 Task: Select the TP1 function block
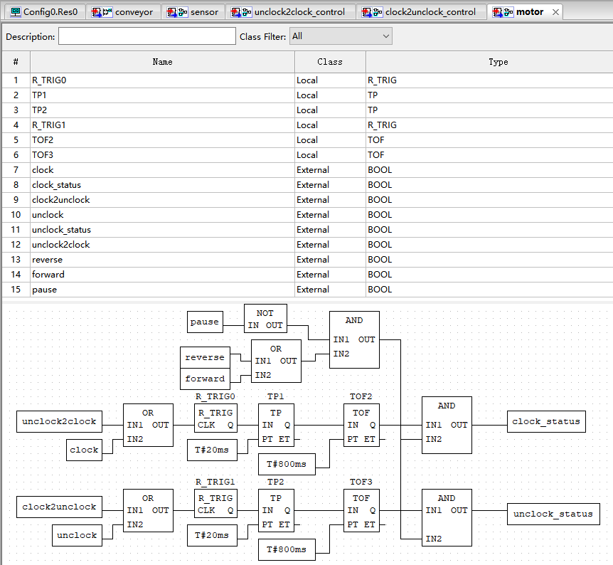click(x=276, y=425)
